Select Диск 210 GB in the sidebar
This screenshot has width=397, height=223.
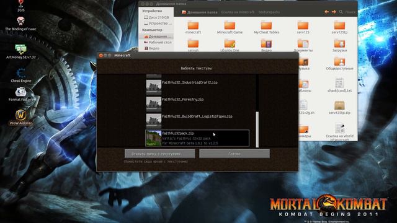[156, 17]
